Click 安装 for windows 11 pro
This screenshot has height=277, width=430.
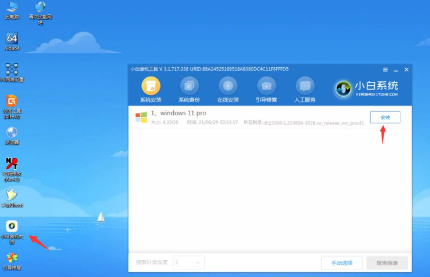(x=385, y=118)
